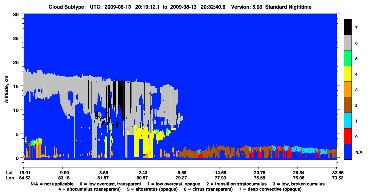Click the orange colorbar swatch labeled 3

coord(348,90)
